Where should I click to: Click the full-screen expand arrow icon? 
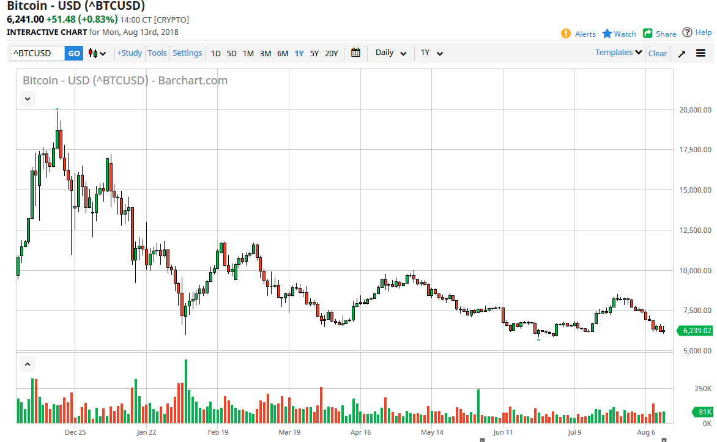pos(682,53)
